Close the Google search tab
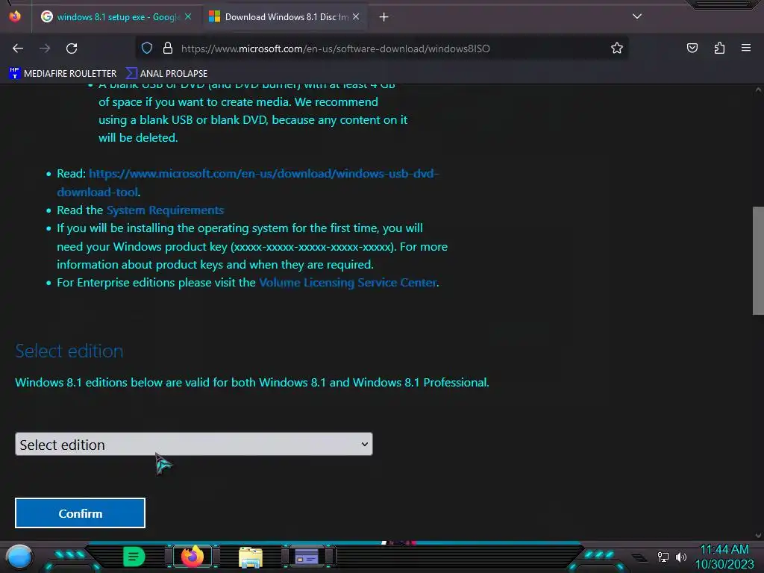Image resolution: width=764 pixels, height=573 pixels. [188, 16]
